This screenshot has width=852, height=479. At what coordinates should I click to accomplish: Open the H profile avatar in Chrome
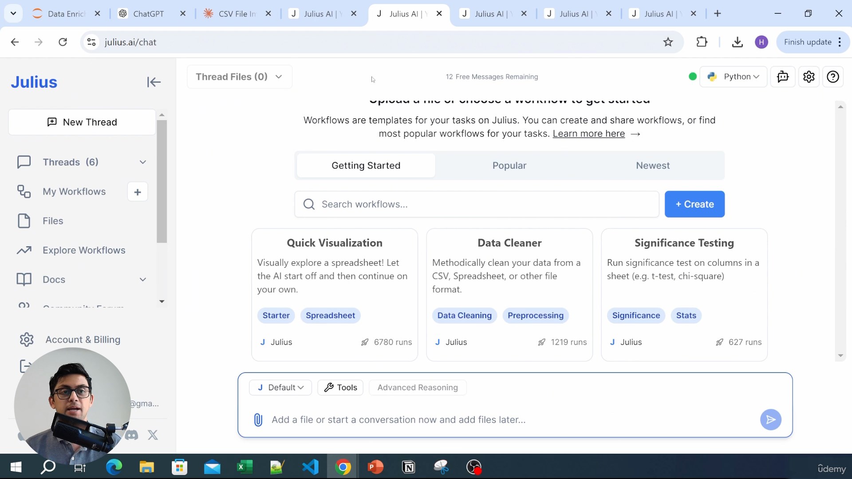[761, 42]
